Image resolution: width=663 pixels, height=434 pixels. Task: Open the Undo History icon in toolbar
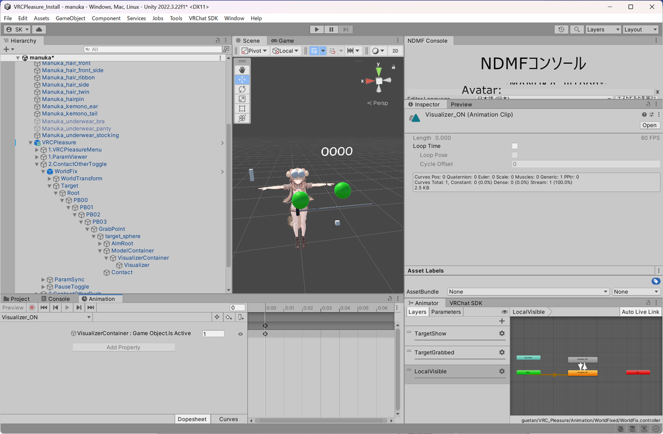(561, 29)
